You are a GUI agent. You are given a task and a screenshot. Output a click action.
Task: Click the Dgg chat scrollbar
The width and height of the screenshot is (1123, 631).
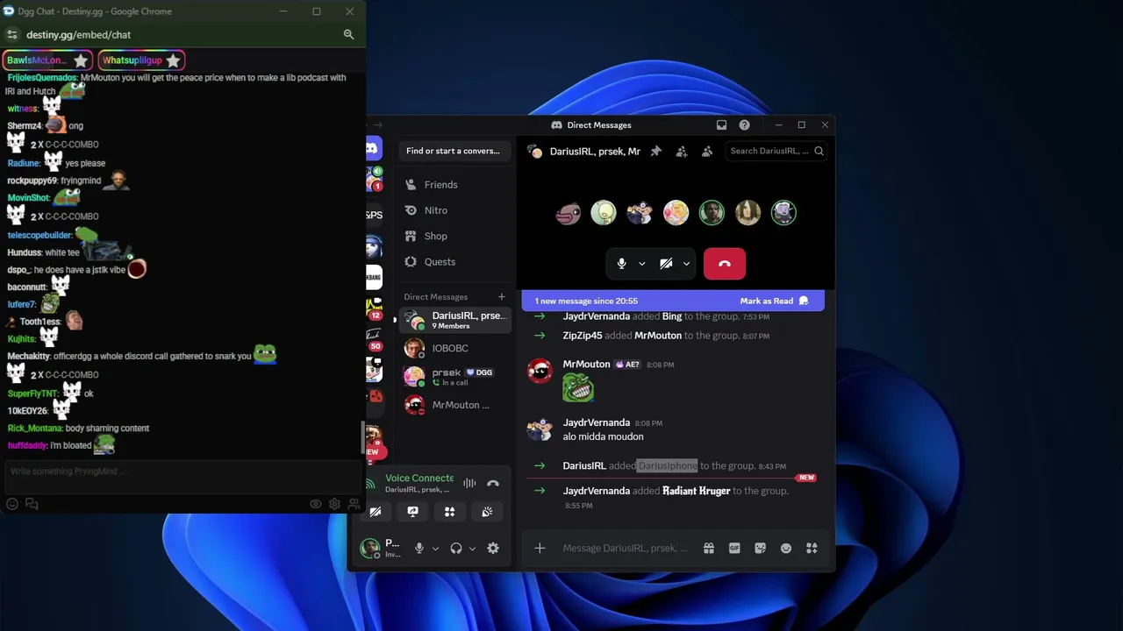coord(363,438)
